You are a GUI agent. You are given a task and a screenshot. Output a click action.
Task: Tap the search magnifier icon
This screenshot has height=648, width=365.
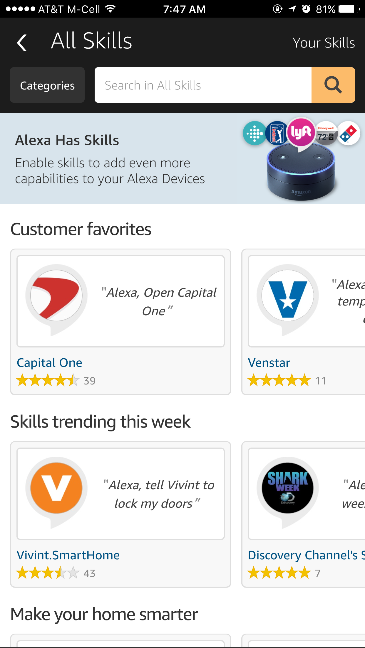[333, 85]
